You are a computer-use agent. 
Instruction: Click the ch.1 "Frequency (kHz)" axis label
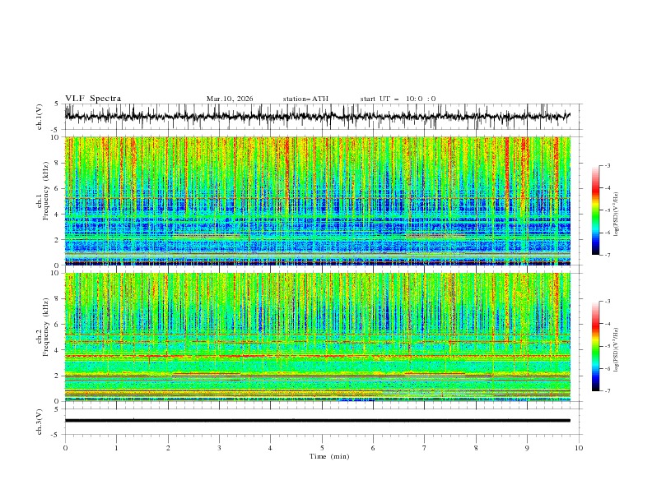pyautogui.click(x=45, y=192)
